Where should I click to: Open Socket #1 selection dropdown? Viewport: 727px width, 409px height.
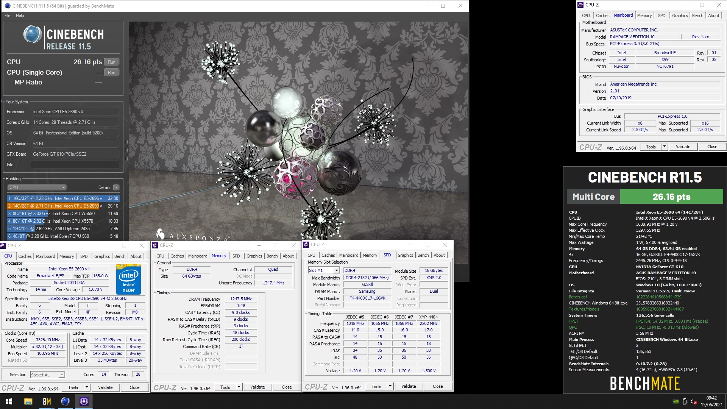(47, 375)
